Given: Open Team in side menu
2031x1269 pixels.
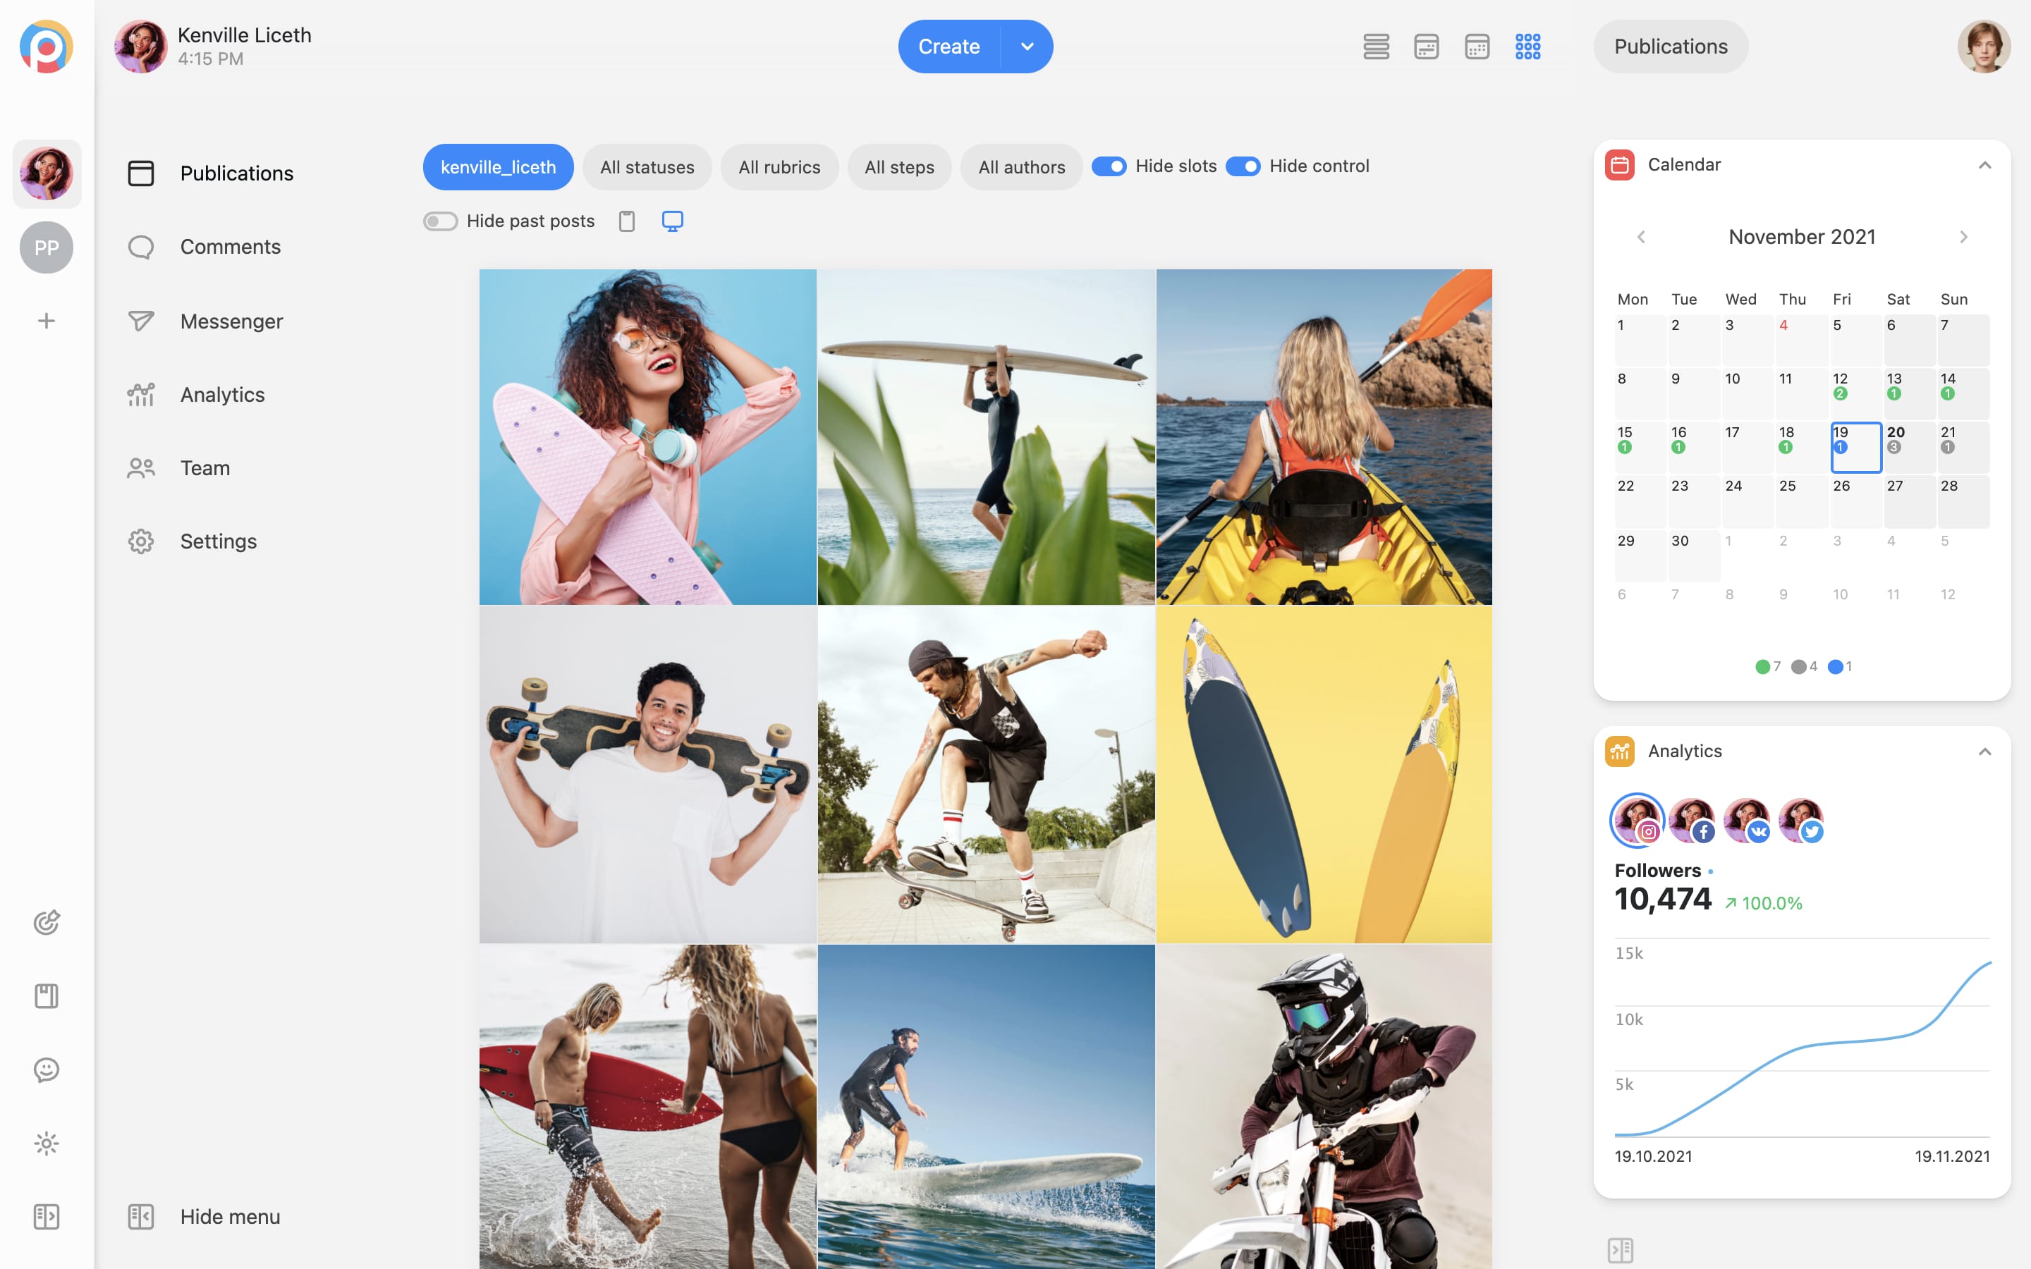Looking at the screenshot, I should (x=178, y=468).
